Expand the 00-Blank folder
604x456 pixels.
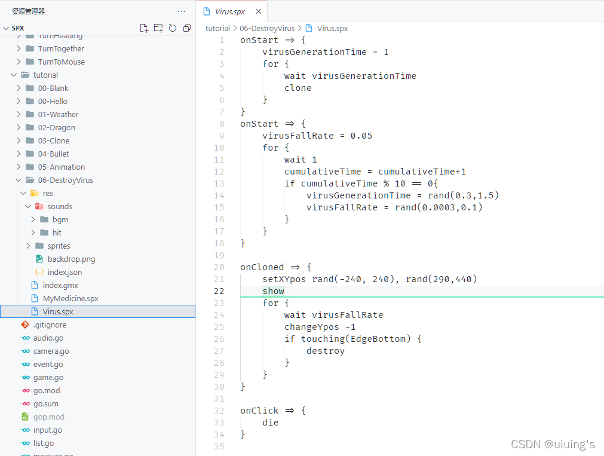pos(19,88)
